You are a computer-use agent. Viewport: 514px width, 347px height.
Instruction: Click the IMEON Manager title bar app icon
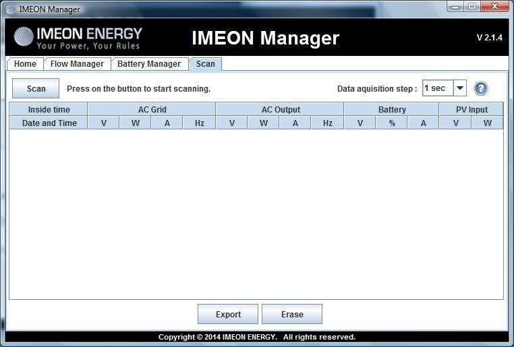(x=11, y=9)
